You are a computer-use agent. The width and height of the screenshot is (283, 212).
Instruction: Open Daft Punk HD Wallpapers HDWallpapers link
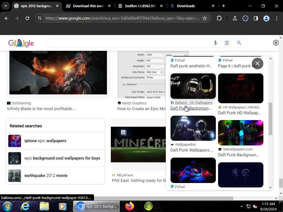[239, 113]
